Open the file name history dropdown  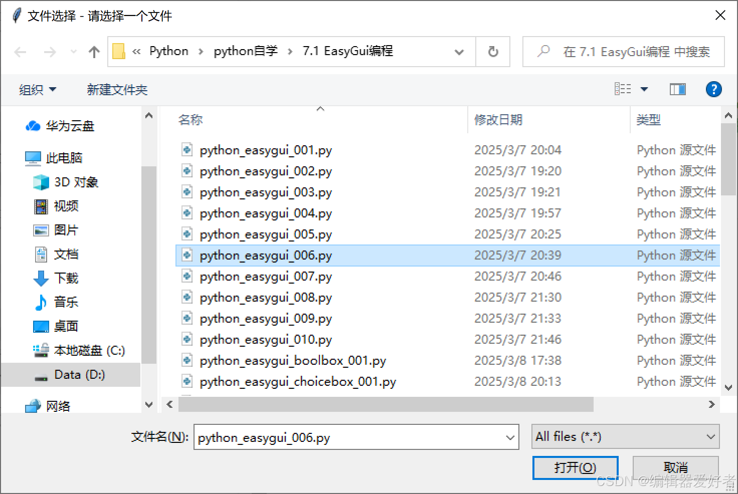pos(510,437)
